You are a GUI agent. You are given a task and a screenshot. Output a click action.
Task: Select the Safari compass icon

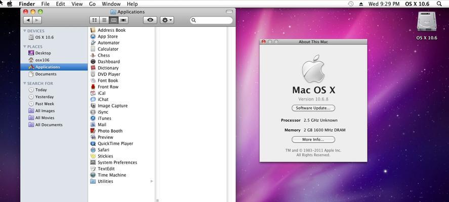(x=93, y=149)
